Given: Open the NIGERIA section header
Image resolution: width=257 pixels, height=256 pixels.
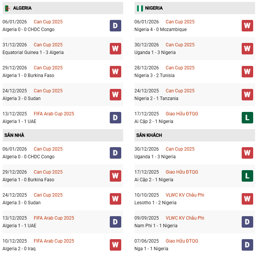Looking at the screenshot, I should point(154,8).
